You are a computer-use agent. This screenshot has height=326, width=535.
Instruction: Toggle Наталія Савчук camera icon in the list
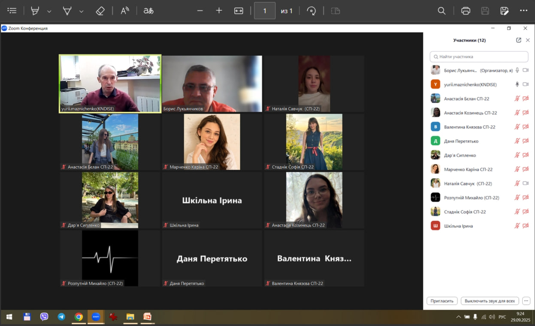coord(526,183)
